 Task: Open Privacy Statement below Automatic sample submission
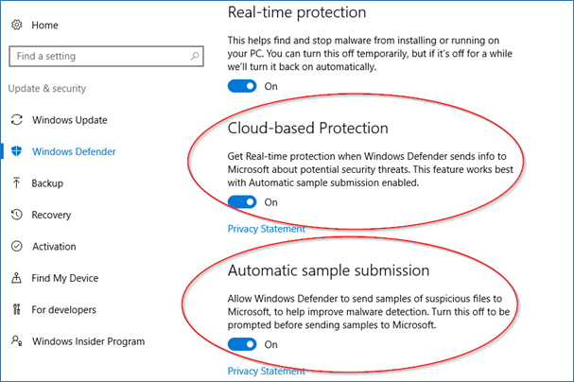coord(266,372)
